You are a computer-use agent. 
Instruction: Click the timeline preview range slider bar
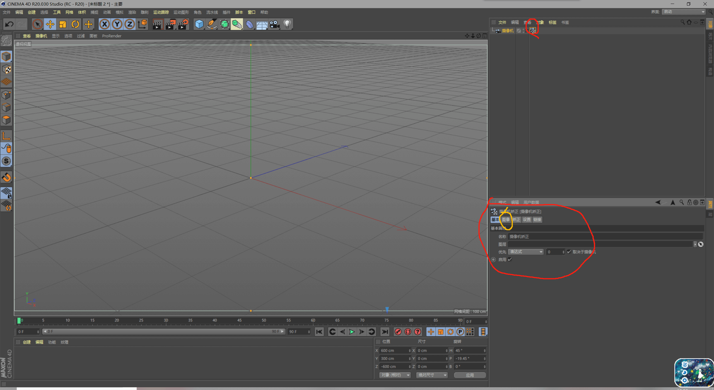(x=163, y=331)
